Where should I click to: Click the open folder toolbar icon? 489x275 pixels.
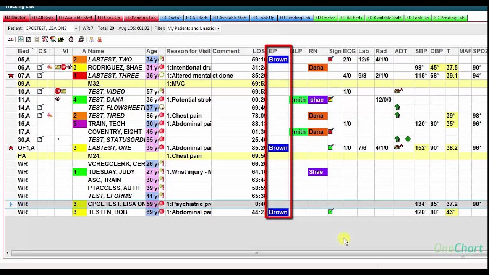click(x=61, y=39)
